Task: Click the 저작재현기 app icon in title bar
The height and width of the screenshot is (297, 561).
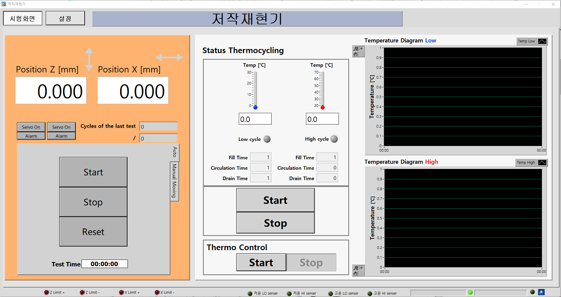Action: (4, 3)
